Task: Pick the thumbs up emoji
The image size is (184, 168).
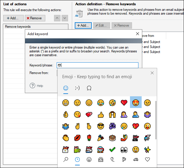Action: click(101, 114)
